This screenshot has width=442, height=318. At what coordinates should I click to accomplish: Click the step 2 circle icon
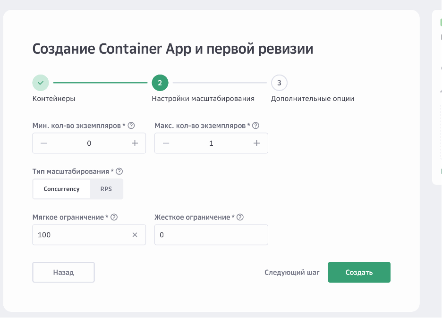click(x=160, y=83)
